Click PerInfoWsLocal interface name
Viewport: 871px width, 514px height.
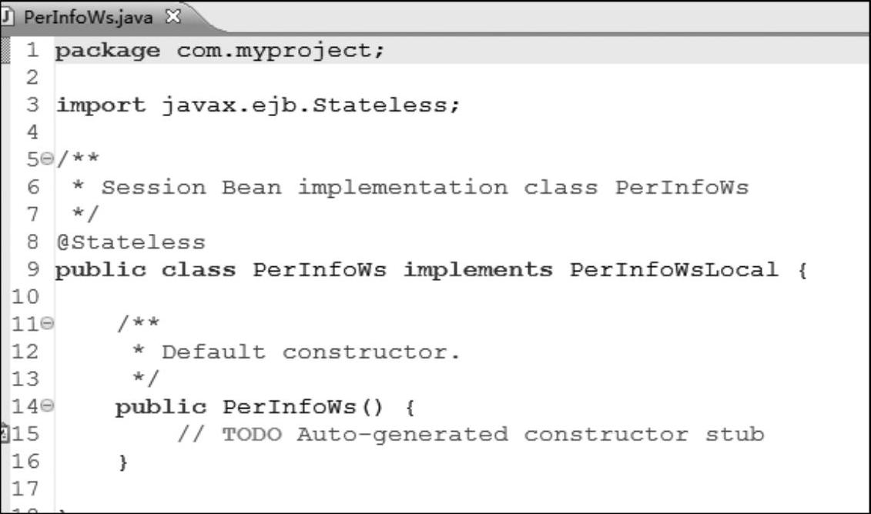[x=674, y=270]
